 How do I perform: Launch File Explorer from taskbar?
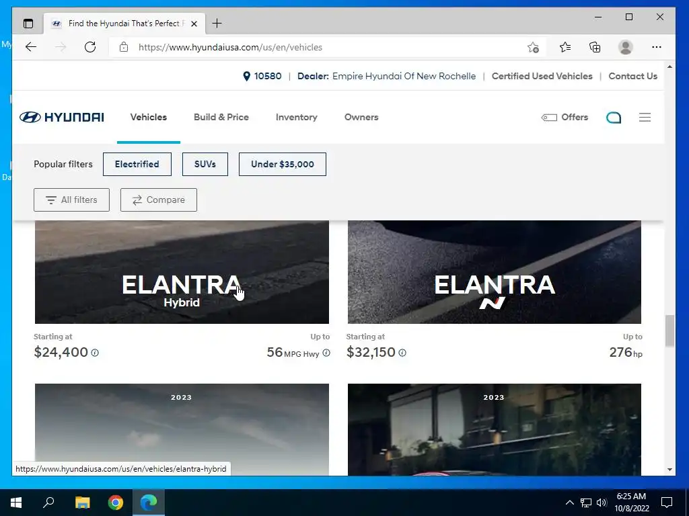82,503
